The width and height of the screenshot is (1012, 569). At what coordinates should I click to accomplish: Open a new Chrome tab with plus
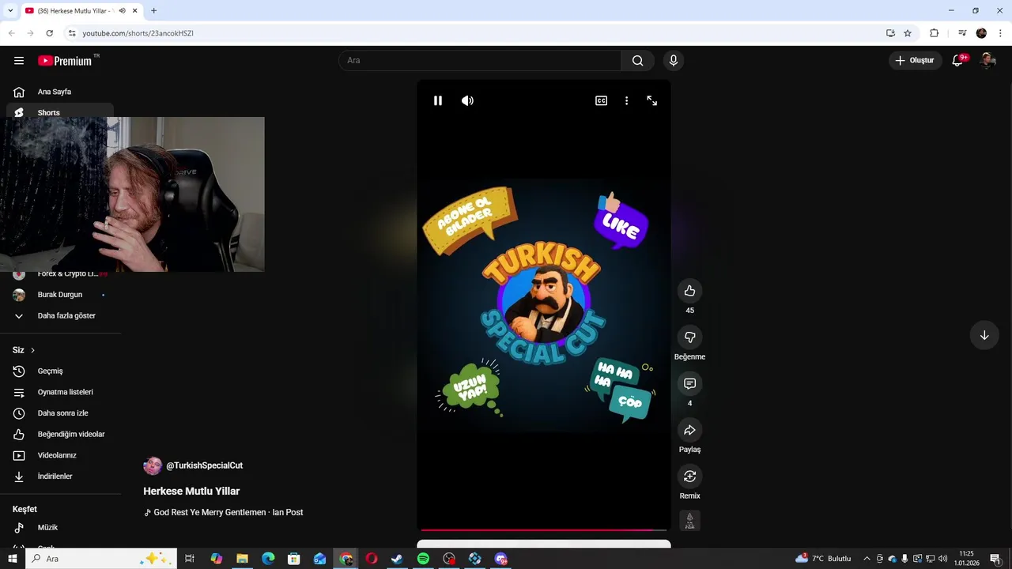pos(153,10)
